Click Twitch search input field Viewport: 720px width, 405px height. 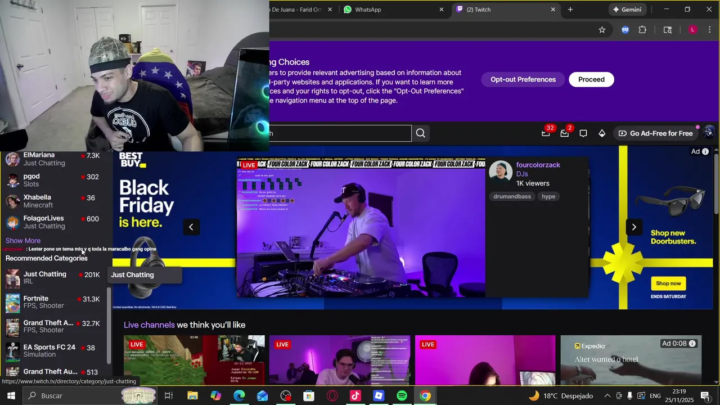[x=340, y=133]
